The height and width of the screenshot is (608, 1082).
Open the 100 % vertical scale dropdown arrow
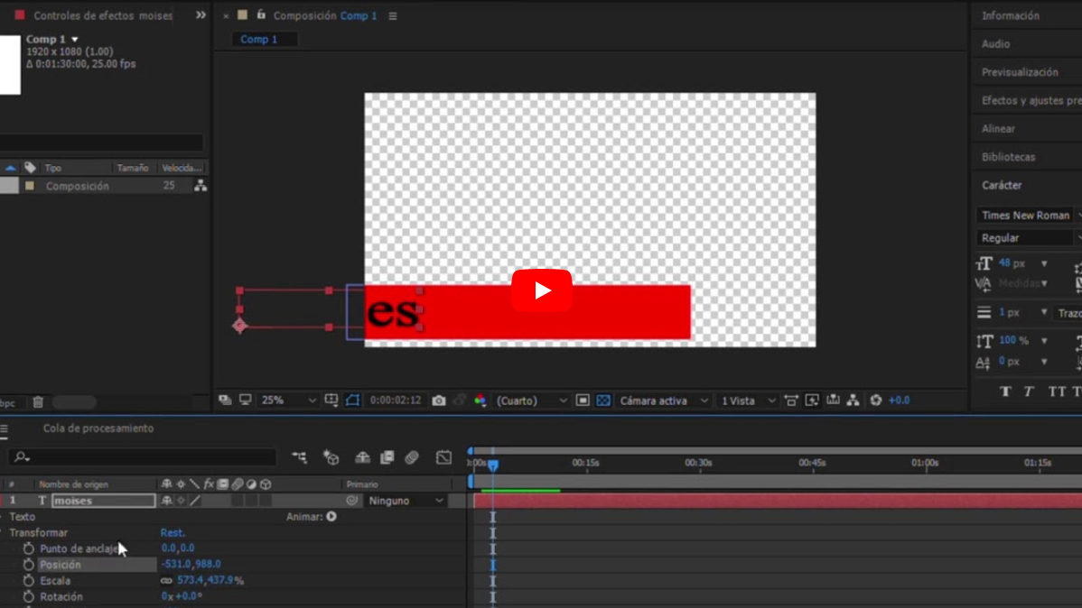tap(1044, 341)
